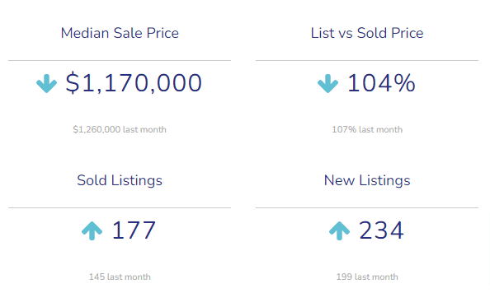The image size is (490, 307).
Task: Select the Sold Listings heading
Action: pyautogui.click(x=120, y=180)
